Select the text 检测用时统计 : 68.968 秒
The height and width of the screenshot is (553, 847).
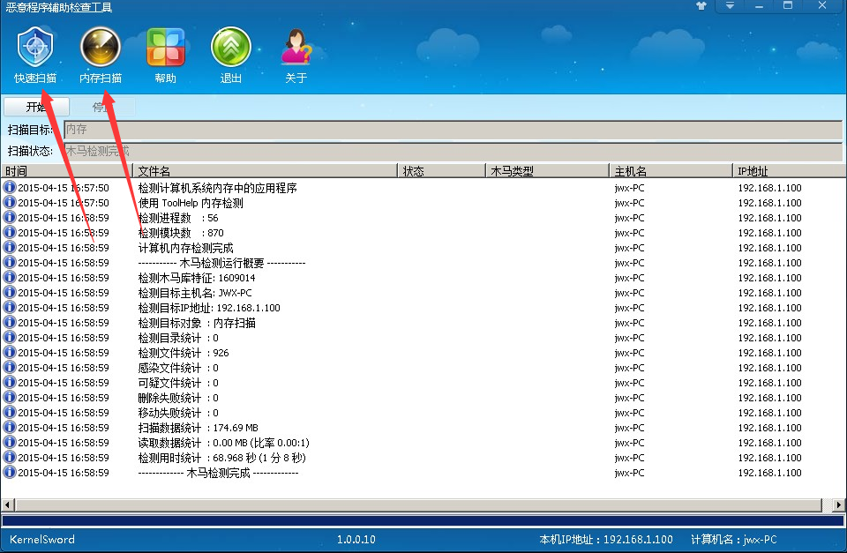click(197, 458)
